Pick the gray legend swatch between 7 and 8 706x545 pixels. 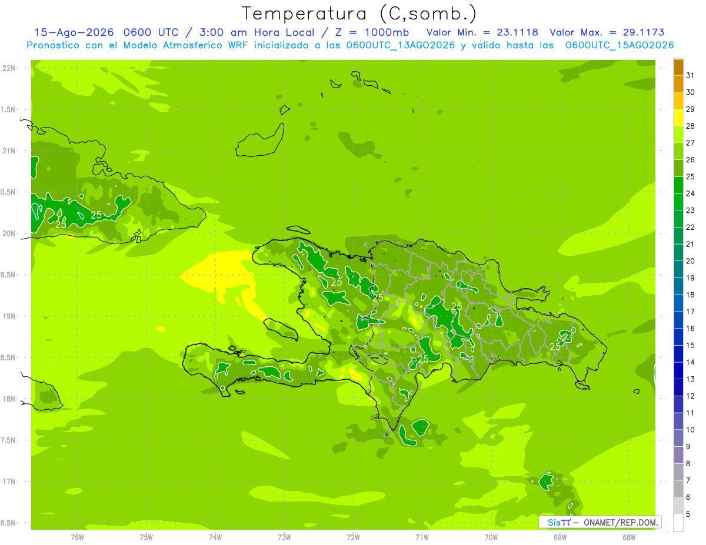[678, 472]
